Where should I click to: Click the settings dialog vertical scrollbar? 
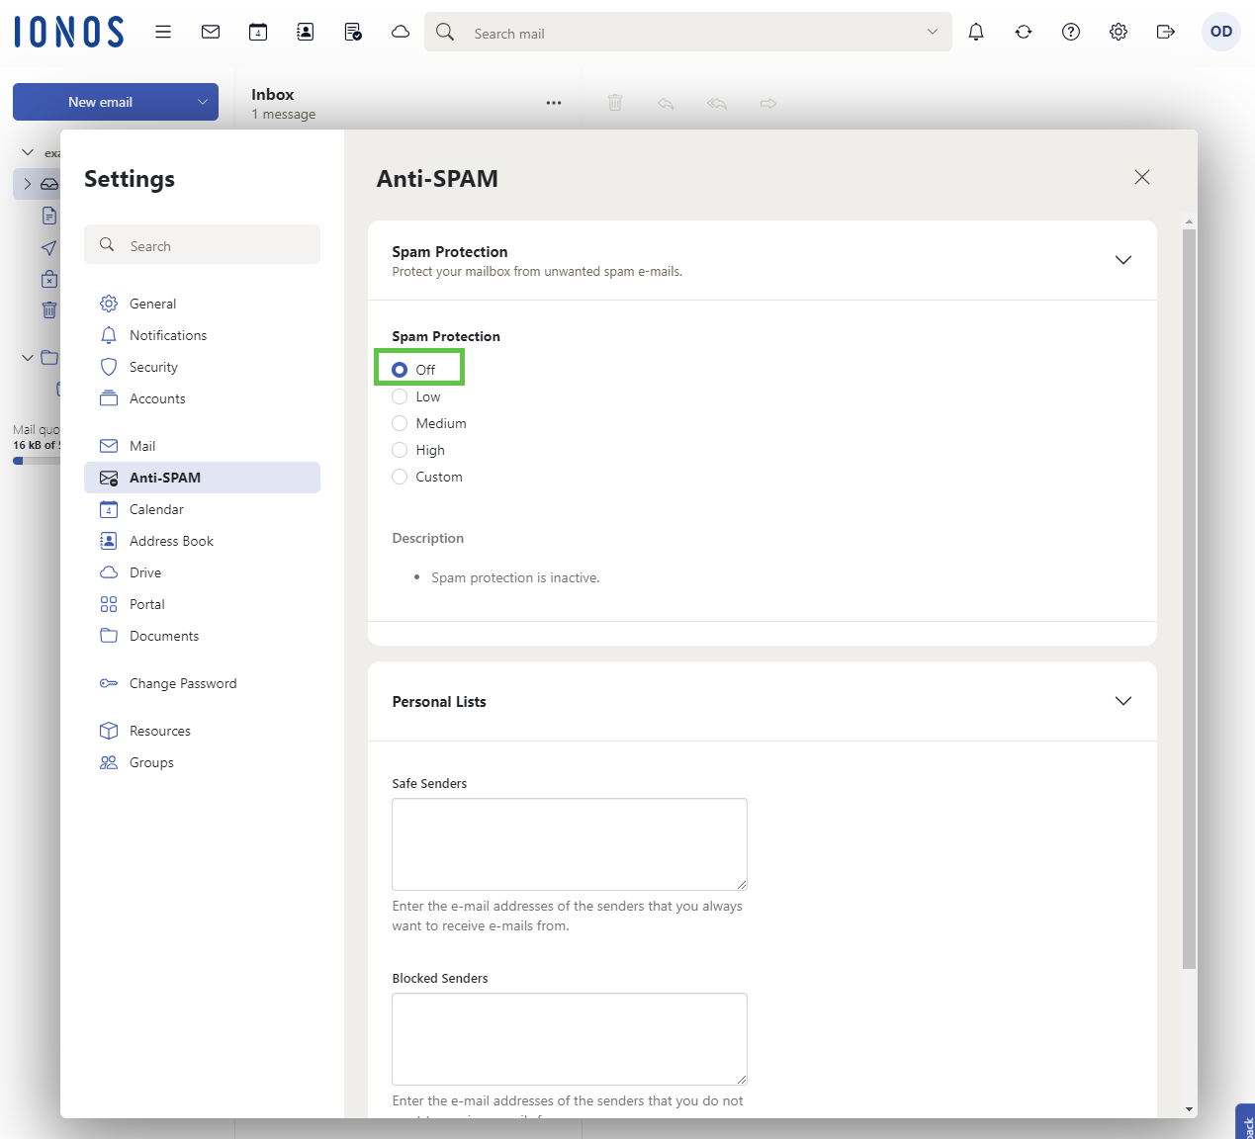1189,593
